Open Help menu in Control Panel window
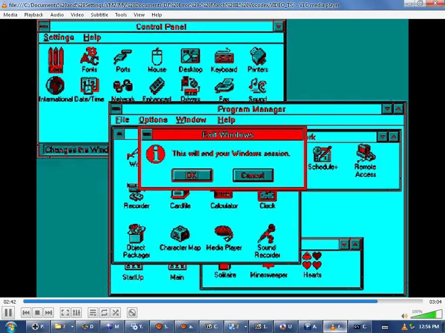 pos(92,37)
